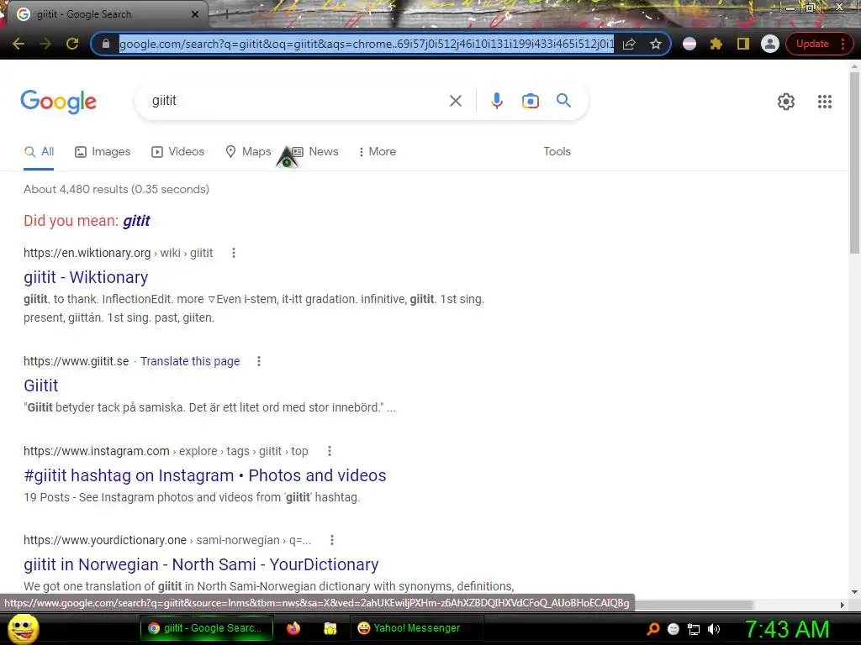Open Chrome three-dot menu beside Update
Screen dimensions: 861x645
tap(843, 44)
